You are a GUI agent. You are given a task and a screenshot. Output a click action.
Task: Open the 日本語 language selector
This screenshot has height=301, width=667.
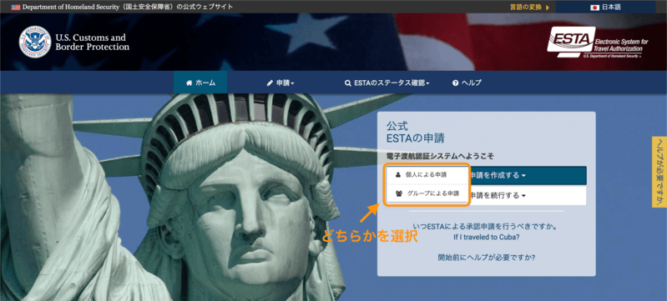pyautogui.click(x=605, y=8)
